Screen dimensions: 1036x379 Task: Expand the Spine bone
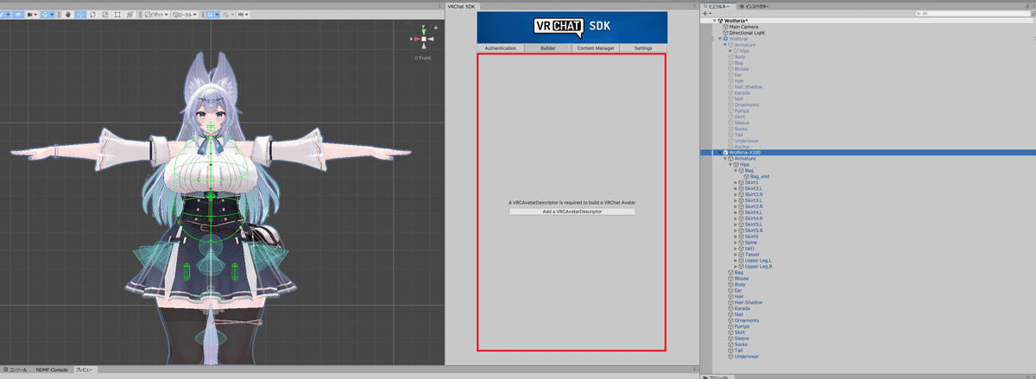pos(736,243)
